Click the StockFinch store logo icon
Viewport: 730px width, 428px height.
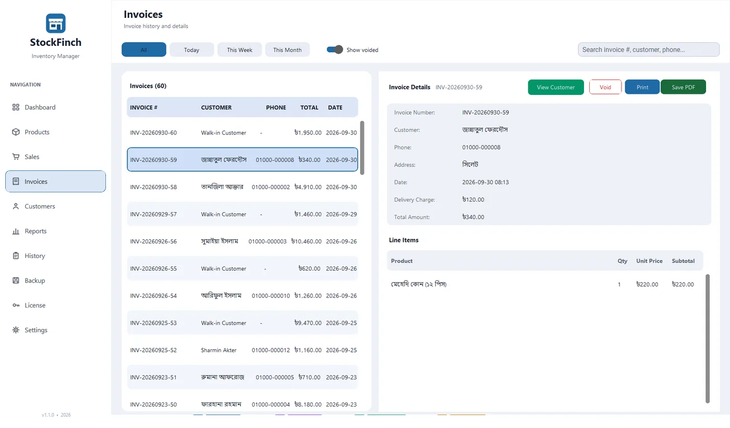tap(55, 23)
